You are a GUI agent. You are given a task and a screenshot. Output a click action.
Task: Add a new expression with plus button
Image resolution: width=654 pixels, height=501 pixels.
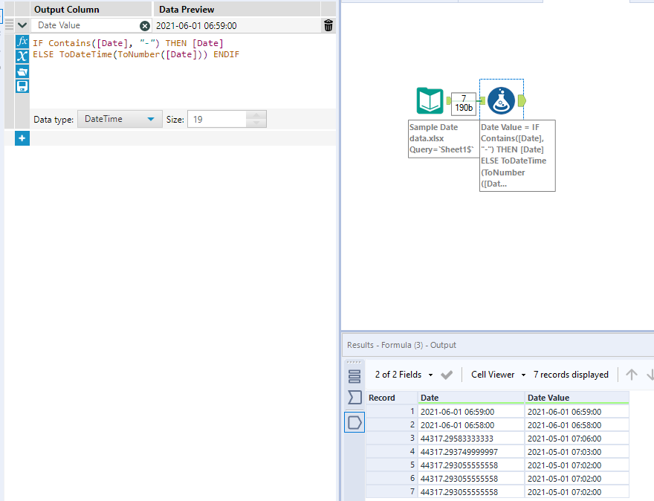click(22, 138)
